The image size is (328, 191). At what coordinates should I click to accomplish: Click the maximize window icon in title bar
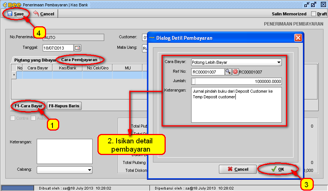(x=314, y=5)
